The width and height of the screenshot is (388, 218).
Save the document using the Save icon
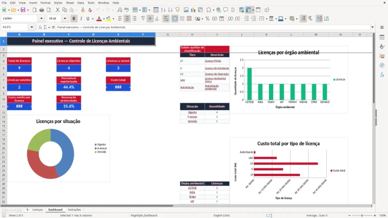[x=23, y=10]
